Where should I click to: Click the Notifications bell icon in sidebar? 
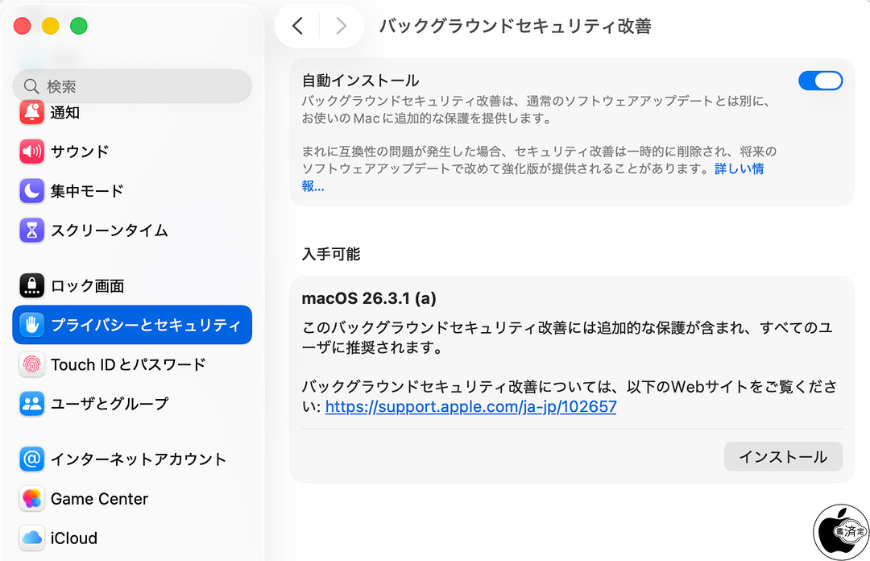[x=32, y=112]
